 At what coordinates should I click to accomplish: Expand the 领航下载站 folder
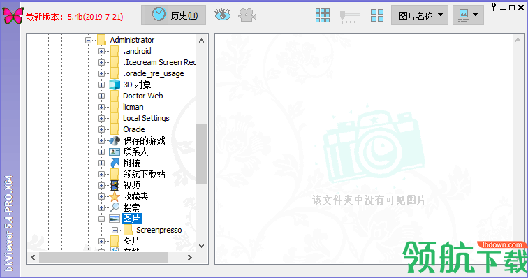[x=101, y=174]
